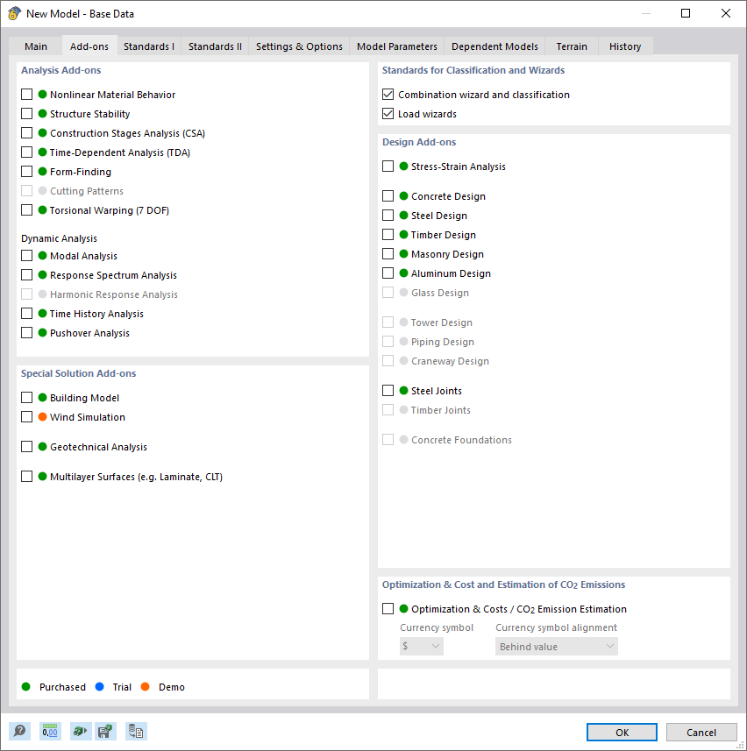
Task: Open the Dependent Models tab
Action: 494,46
